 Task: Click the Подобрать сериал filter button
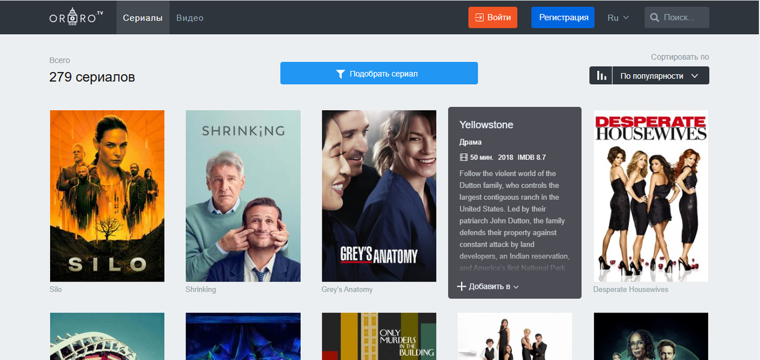click(379, 73)
